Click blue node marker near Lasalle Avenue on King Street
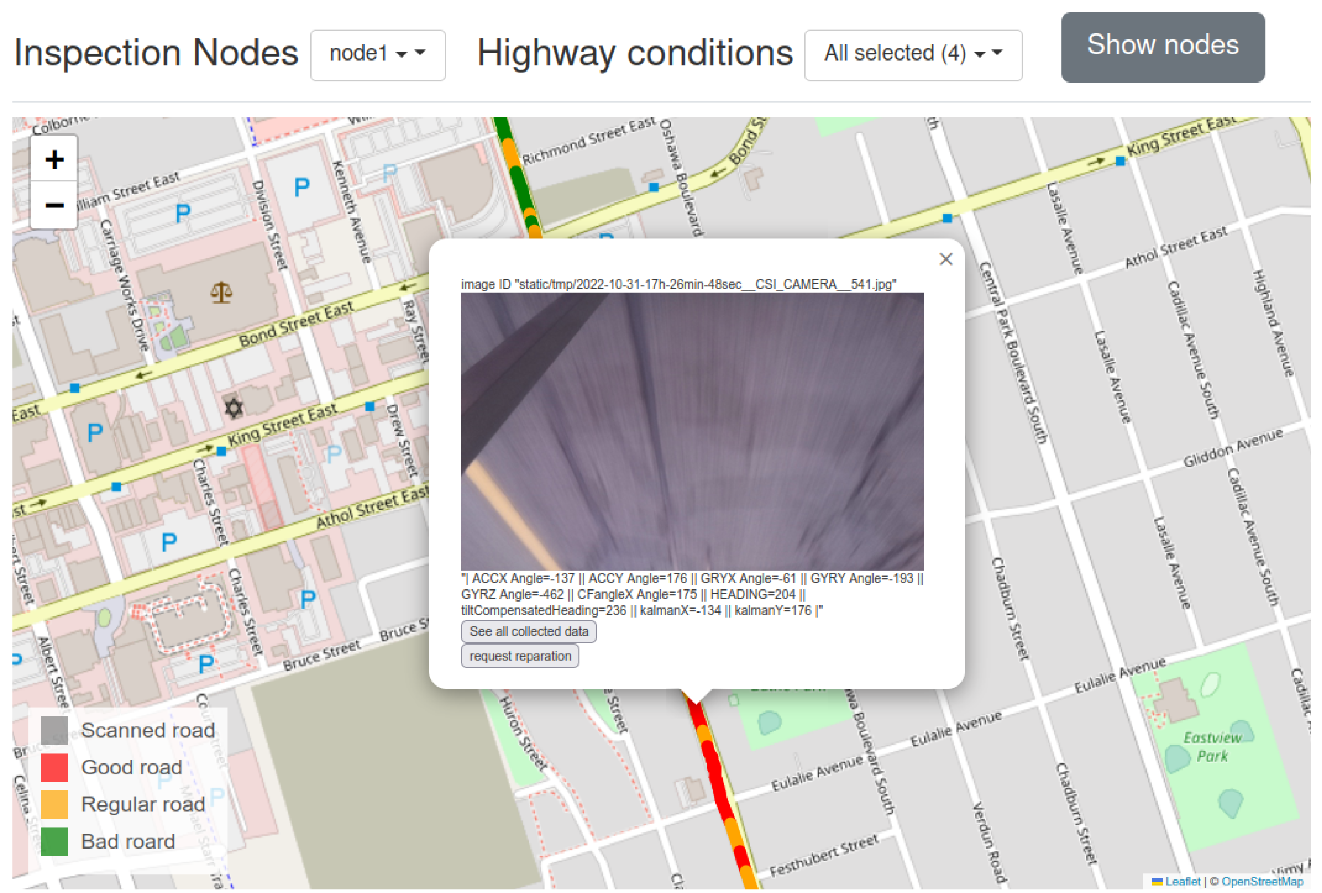1322x893 pixels. (x=1120, y=161)
